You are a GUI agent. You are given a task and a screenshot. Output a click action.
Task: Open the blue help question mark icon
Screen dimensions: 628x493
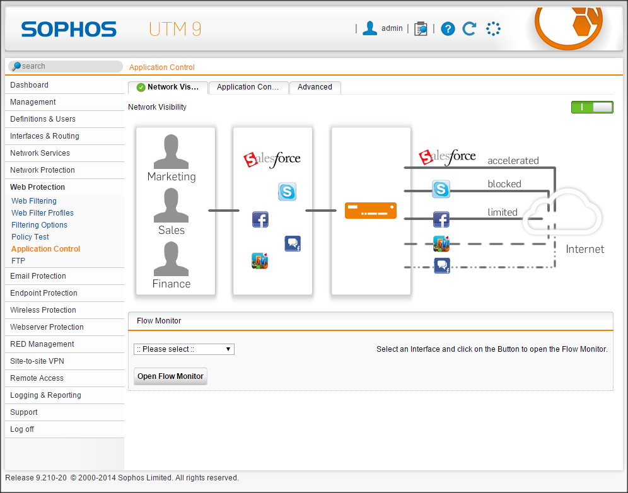[x=448, y=28]
